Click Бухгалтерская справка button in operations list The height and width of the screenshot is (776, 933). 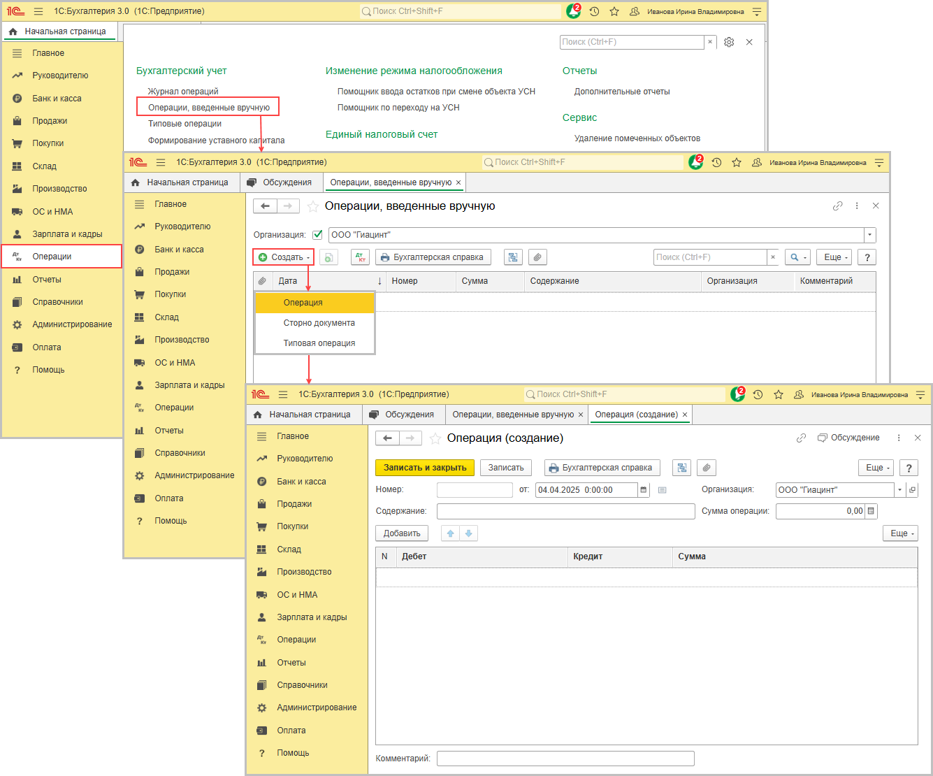pyautogui.click(x=433, y=257)
